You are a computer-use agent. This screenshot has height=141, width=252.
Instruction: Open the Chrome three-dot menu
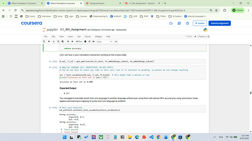[248, 10]
